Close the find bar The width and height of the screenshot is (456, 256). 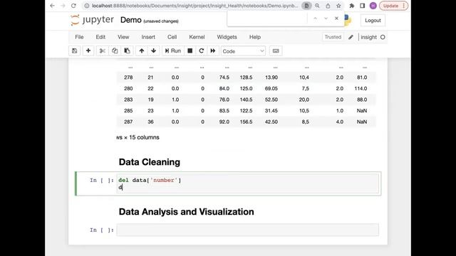[336, 18]
